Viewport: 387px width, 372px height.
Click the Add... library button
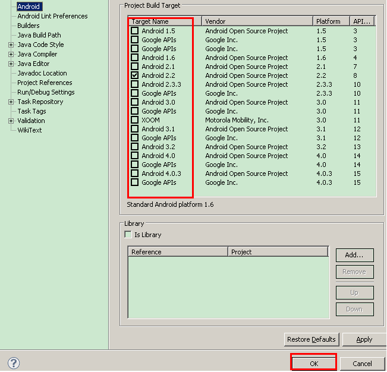tap(354, 255)
